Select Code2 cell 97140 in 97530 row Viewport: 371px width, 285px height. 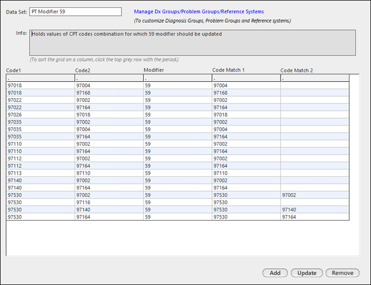tap(109, 210)
